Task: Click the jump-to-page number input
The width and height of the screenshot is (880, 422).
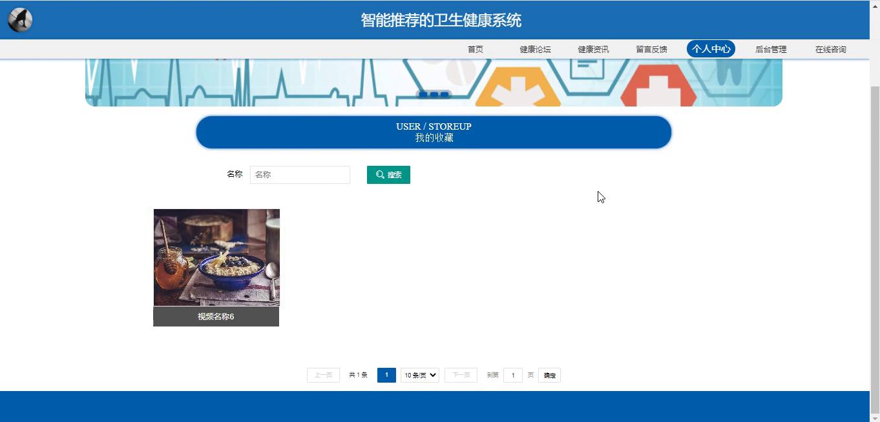Action: coord(512,375)
